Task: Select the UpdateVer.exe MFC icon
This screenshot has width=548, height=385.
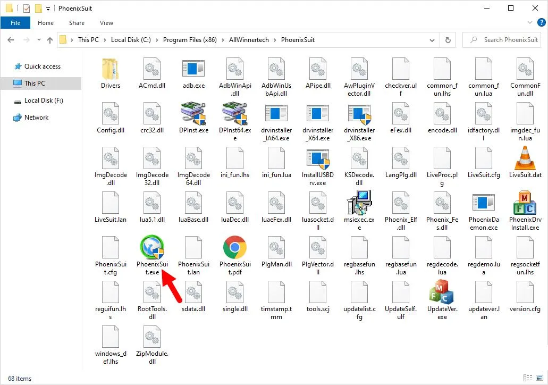Action: point(442,292)
